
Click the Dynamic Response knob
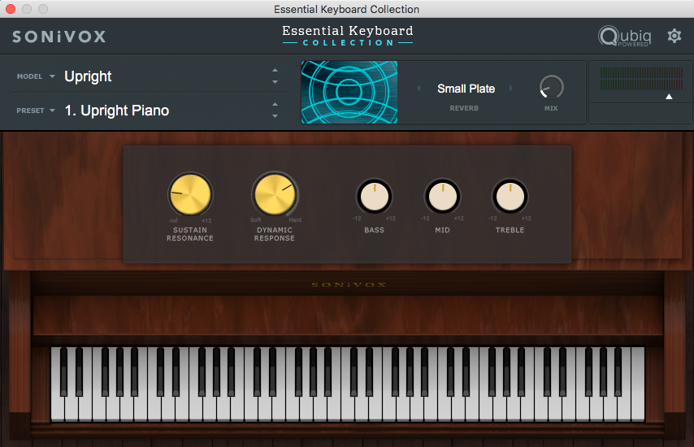pyautogui.click(x=274, y=195)
